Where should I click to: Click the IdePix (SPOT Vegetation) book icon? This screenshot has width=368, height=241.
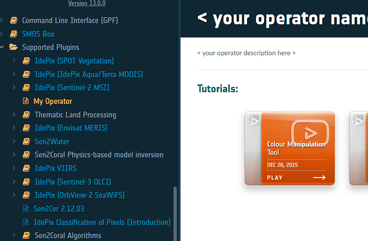click(26, 61)
